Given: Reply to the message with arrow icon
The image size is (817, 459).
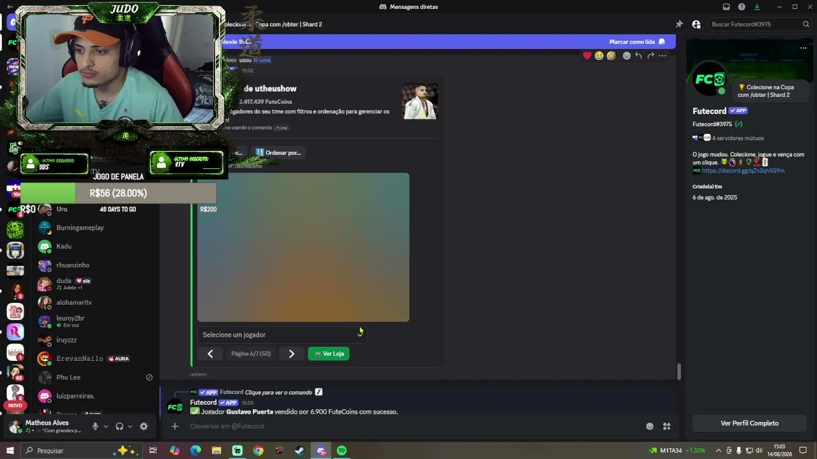Looking at the screenshot, I should coord(638,55).
